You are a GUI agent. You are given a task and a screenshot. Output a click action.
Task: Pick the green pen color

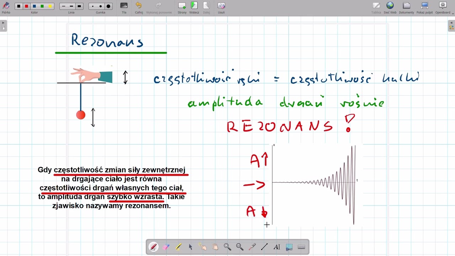pyautogui.click(x=42, y=6)
